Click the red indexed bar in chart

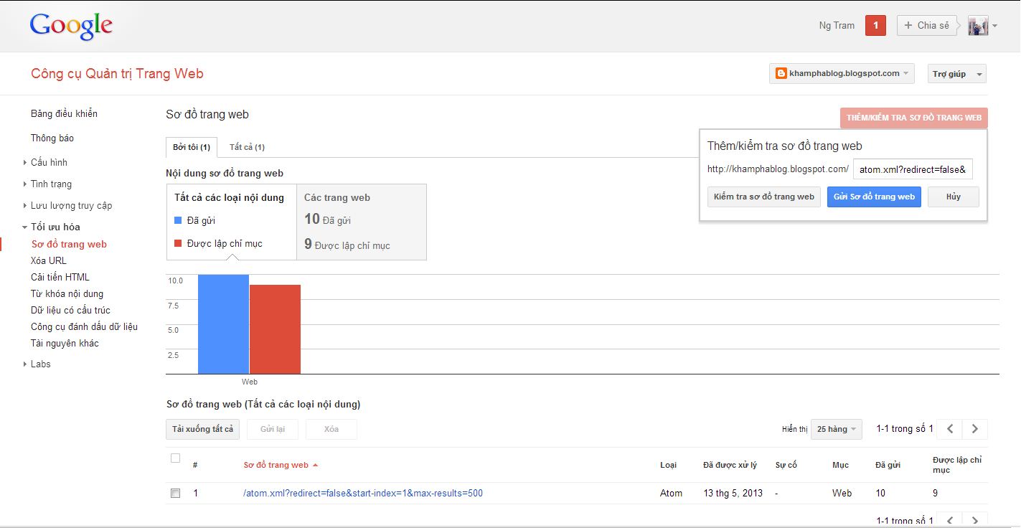tap(275, 329)
